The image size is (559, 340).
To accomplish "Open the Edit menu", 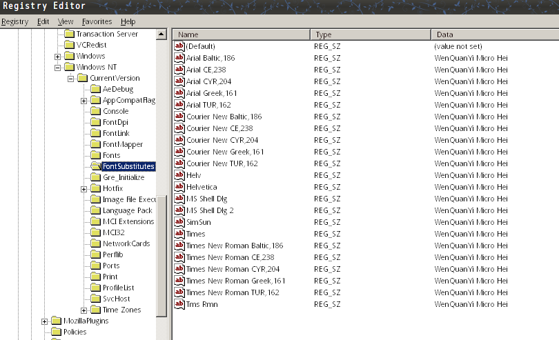I will pos(43,22).
